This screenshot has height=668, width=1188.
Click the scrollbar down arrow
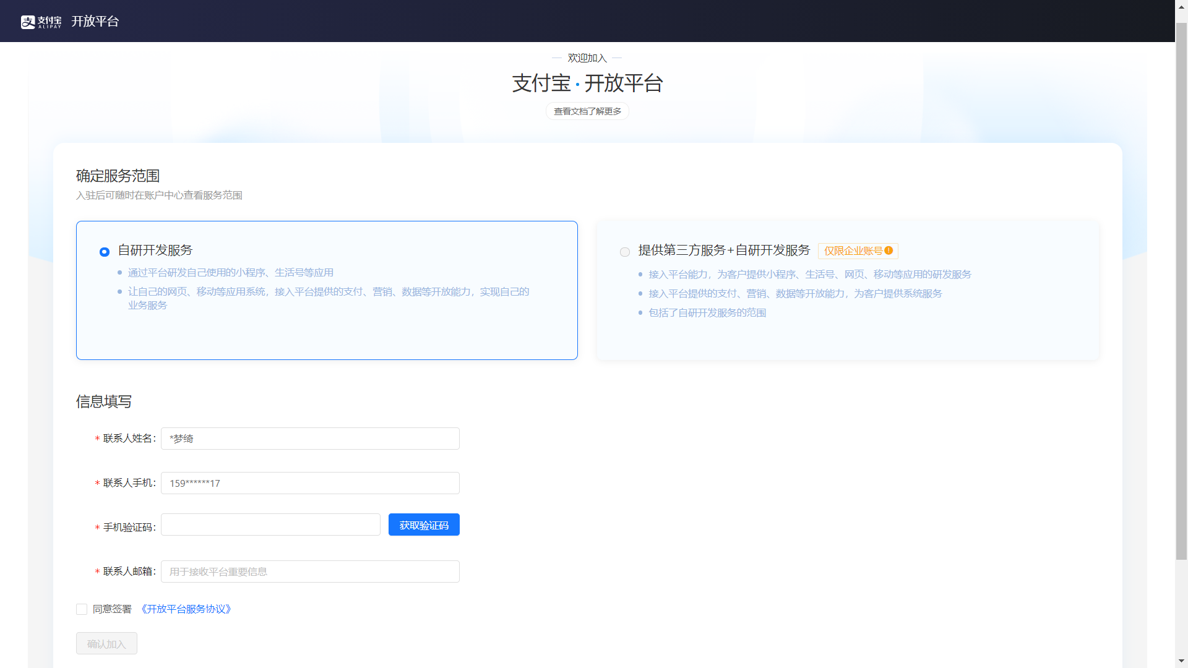coord(1181,661)
